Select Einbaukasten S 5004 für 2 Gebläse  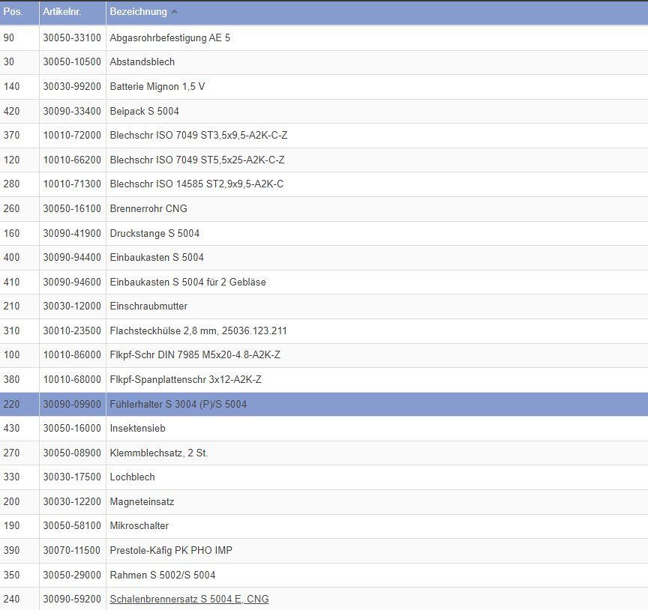coord(188,282)
